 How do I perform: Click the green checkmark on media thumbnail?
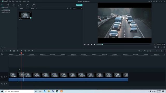(31, 18)
